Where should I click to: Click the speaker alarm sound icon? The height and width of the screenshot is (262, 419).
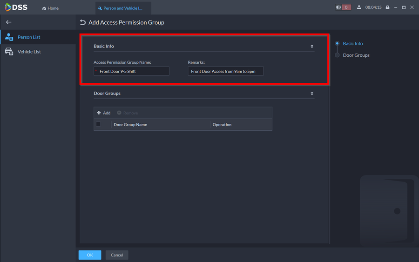(x=338, y=7)
